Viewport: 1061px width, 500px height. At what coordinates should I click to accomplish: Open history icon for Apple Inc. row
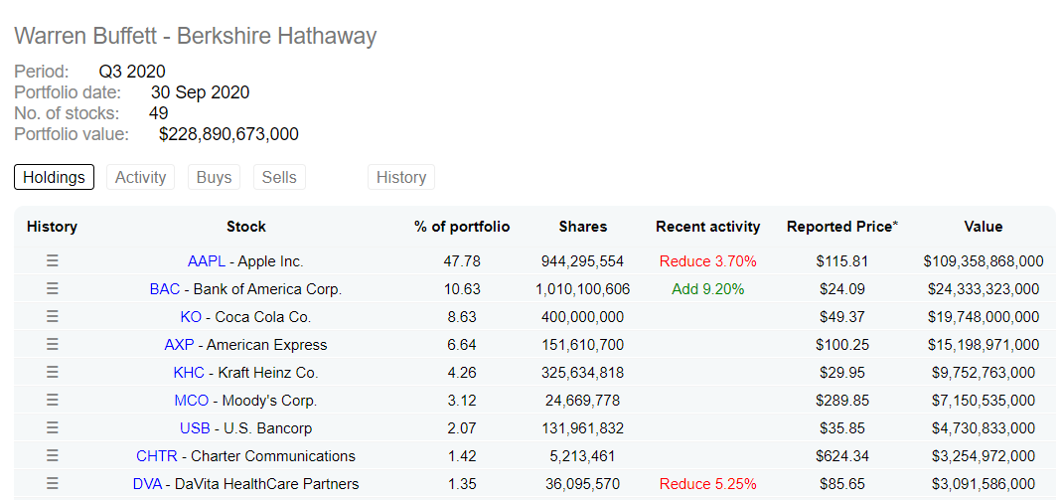[53, 261]
